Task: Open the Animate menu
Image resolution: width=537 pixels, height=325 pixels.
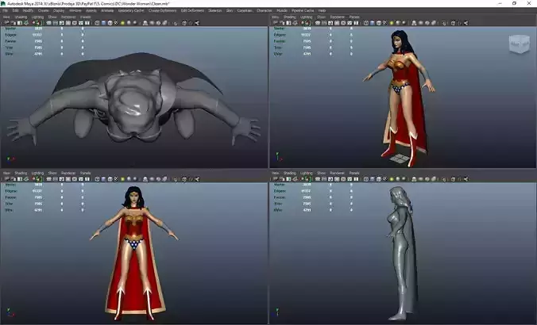Action: pyautogui.click(x=107, y=10)
